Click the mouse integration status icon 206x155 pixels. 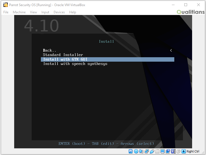[178, 151]
